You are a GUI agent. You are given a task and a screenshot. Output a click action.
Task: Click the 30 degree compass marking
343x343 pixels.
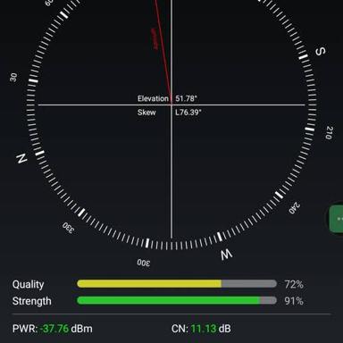(13, 77)
